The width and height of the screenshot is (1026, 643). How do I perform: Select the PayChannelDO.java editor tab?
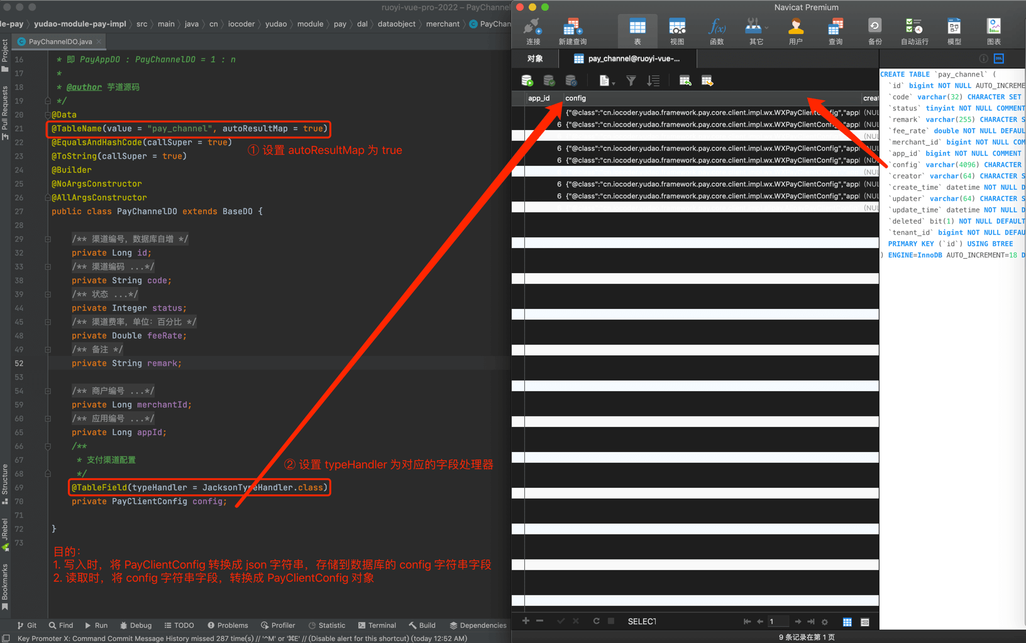[x=60, y=41]
